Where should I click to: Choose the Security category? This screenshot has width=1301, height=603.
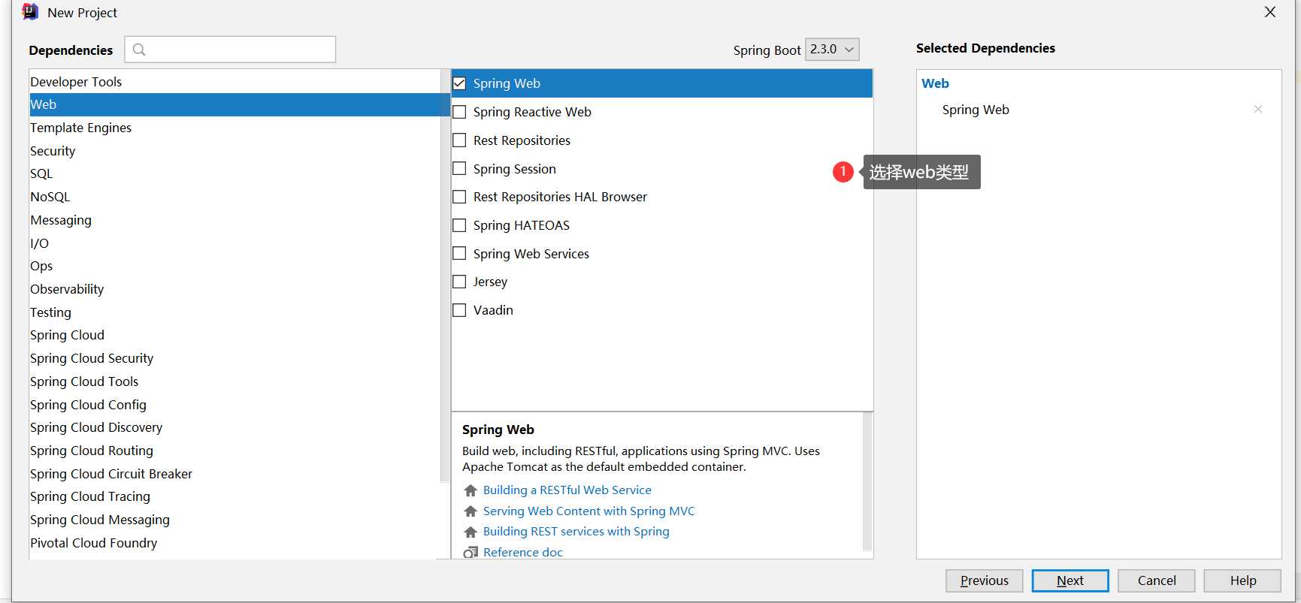(x=234, y=151)
